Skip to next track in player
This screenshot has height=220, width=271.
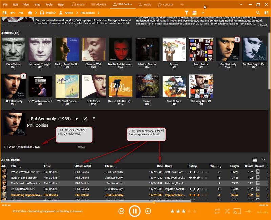148,211
